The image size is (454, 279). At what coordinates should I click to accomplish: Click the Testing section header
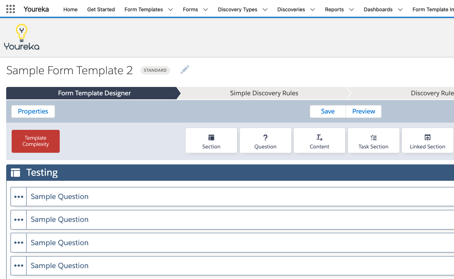click(x=230, y=172)
